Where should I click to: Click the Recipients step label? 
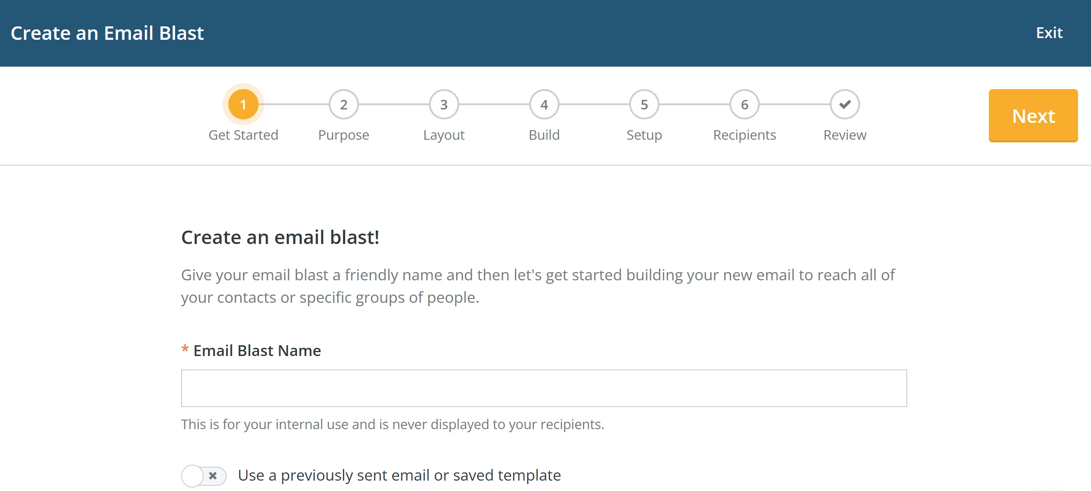[x=744, y=135]
